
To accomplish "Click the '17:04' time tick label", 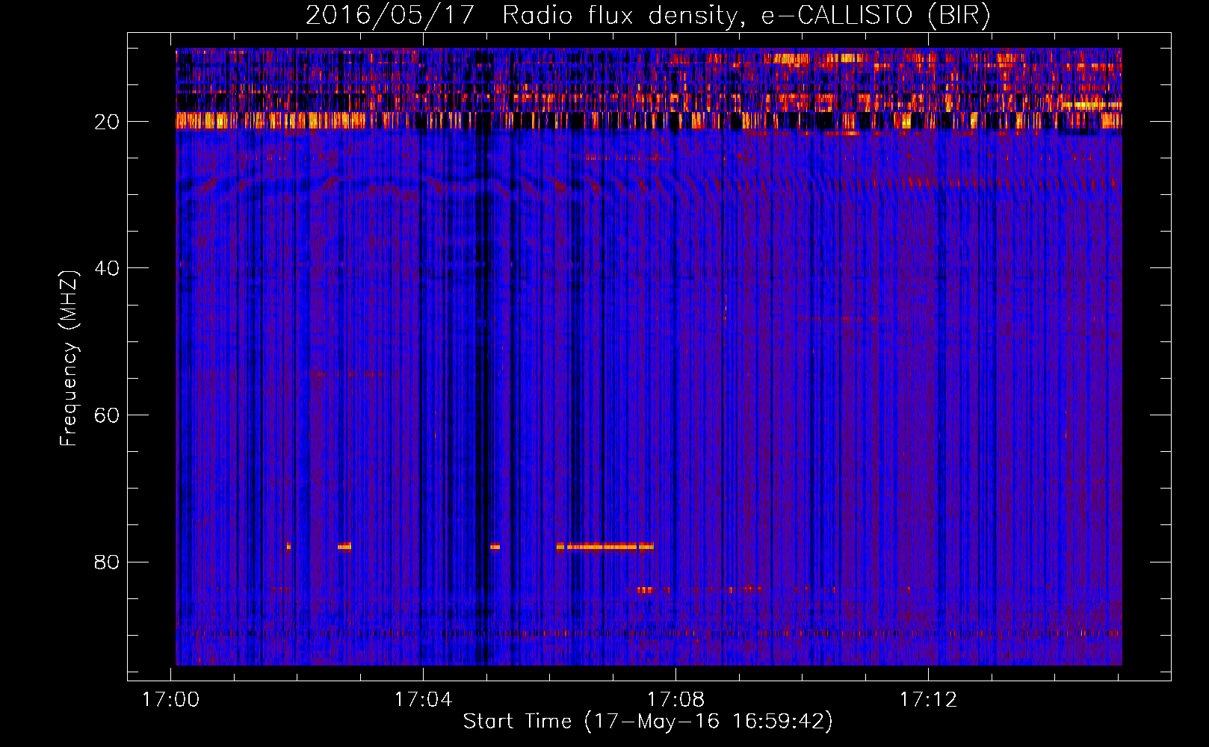I will coord(424,699).
